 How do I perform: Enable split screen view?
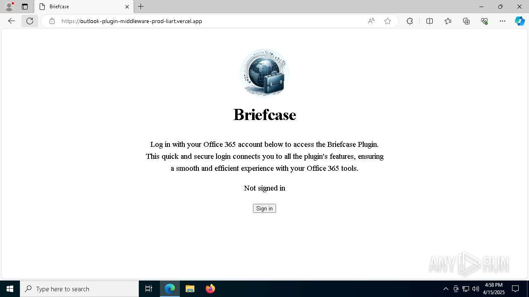coord(429,21)
